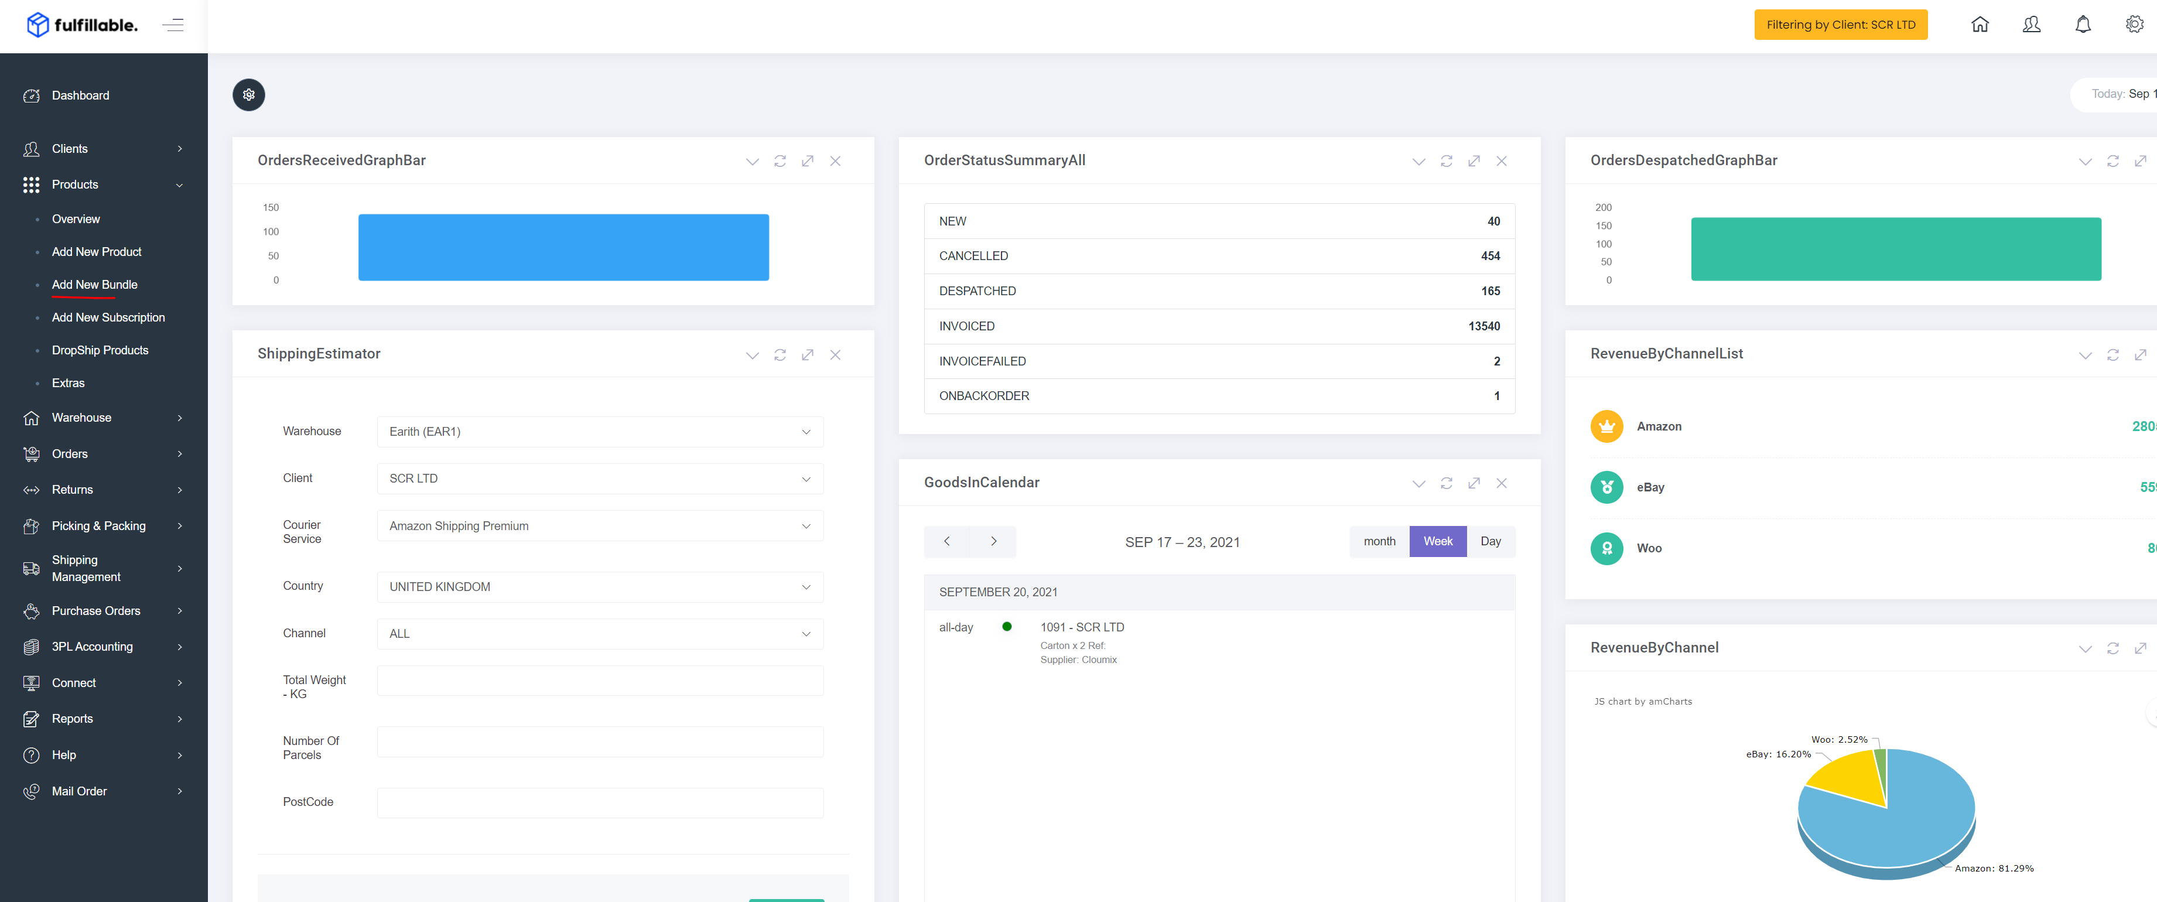The image size is (2157, 902).
Task: Click the PostCode input field
Action: [x=600, y=803]
